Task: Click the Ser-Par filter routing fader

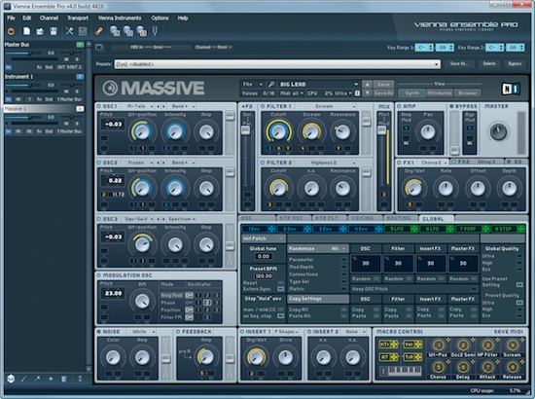Action: click(246, 130)
